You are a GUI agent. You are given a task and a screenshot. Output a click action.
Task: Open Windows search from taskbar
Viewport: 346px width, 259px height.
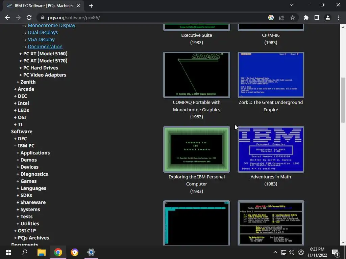click(24, 252)
